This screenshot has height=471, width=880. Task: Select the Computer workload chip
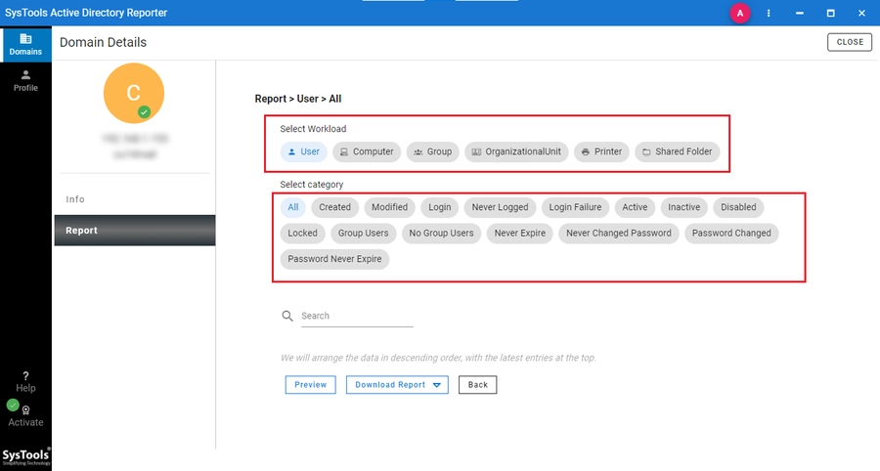(367, 151)
